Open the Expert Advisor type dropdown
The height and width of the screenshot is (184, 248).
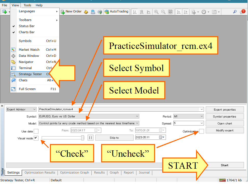tap(21, 109)
